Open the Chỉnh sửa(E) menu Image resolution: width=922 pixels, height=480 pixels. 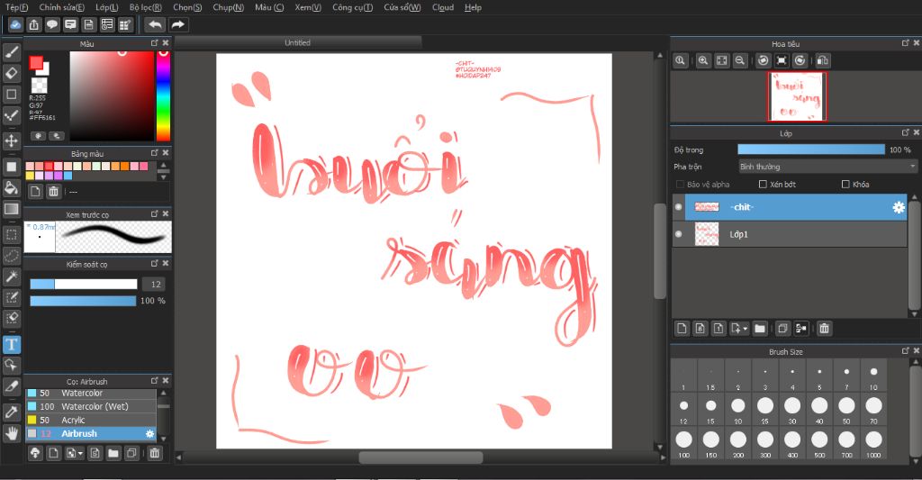[62, 7]
